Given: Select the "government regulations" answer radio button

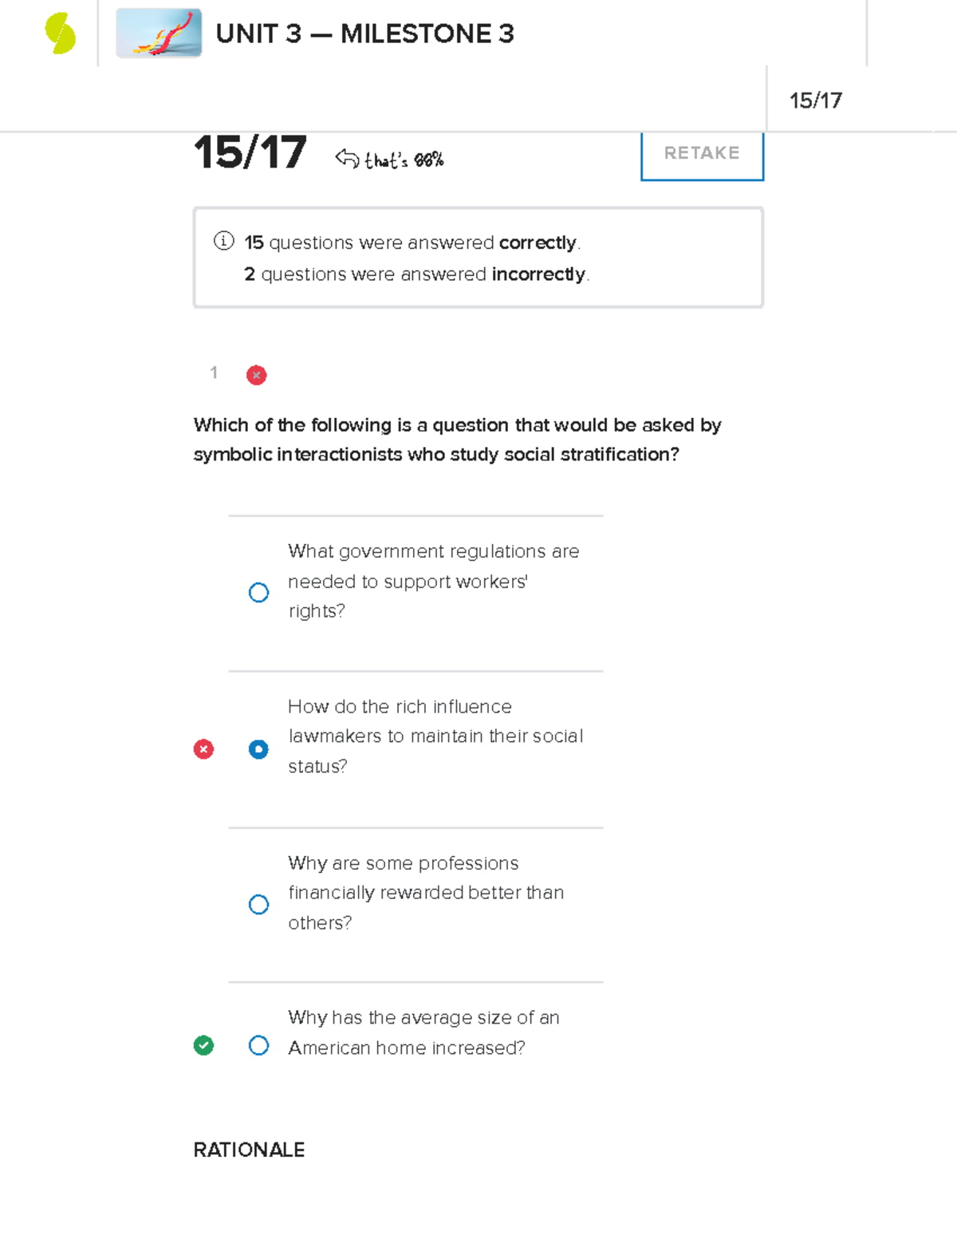Looking at the screenshot, I should (x=258, y=593).
